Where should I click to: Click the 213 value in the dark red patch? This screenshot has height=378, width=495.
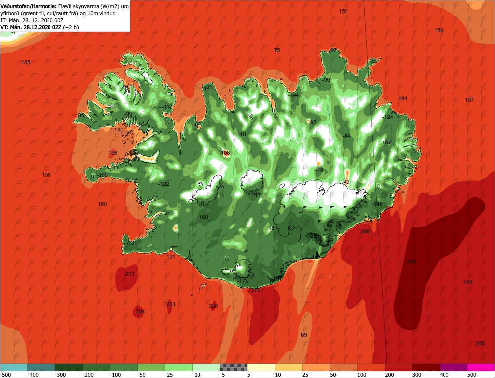tap(130, 274)
